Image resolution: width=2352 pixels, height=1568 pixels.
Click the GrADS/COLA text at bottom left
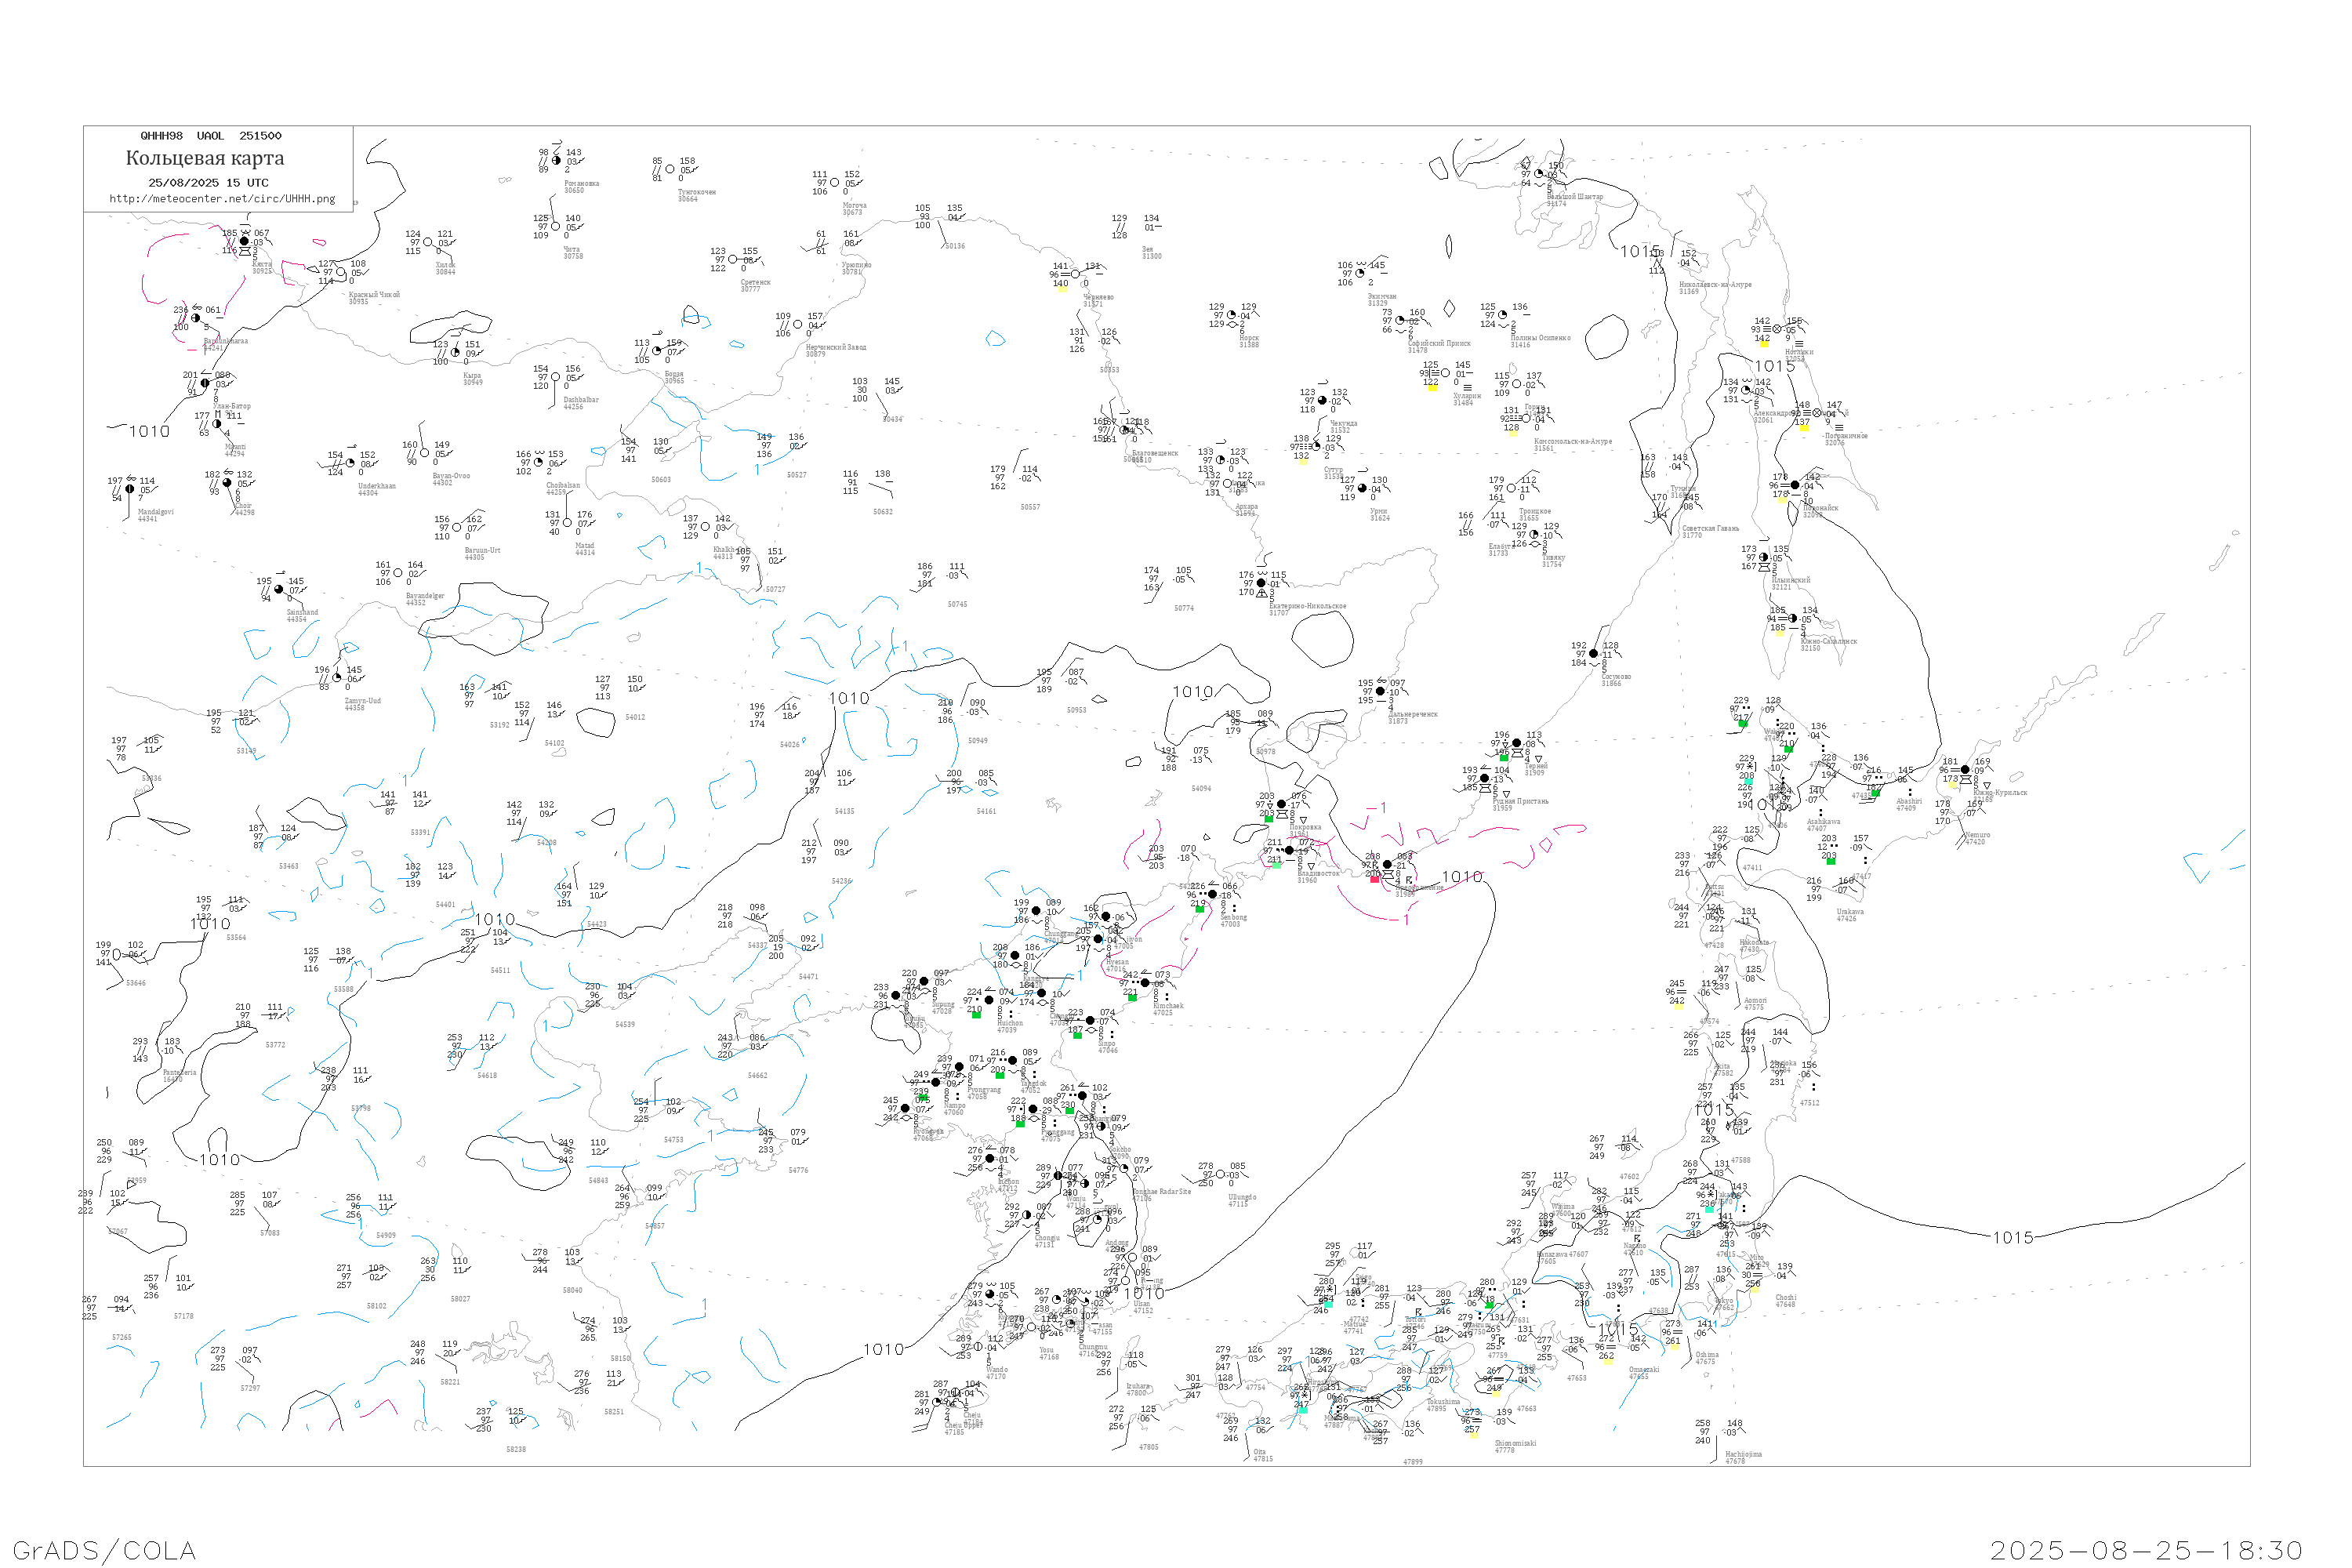coord(104,1550)
